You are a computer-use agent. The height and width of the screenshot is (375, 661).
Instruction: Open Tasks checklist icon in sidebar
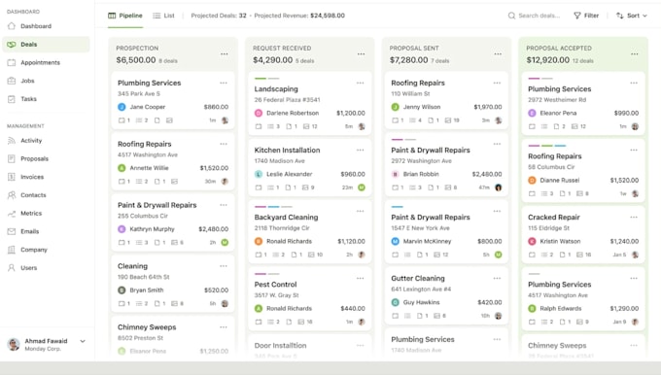point(12,99)
